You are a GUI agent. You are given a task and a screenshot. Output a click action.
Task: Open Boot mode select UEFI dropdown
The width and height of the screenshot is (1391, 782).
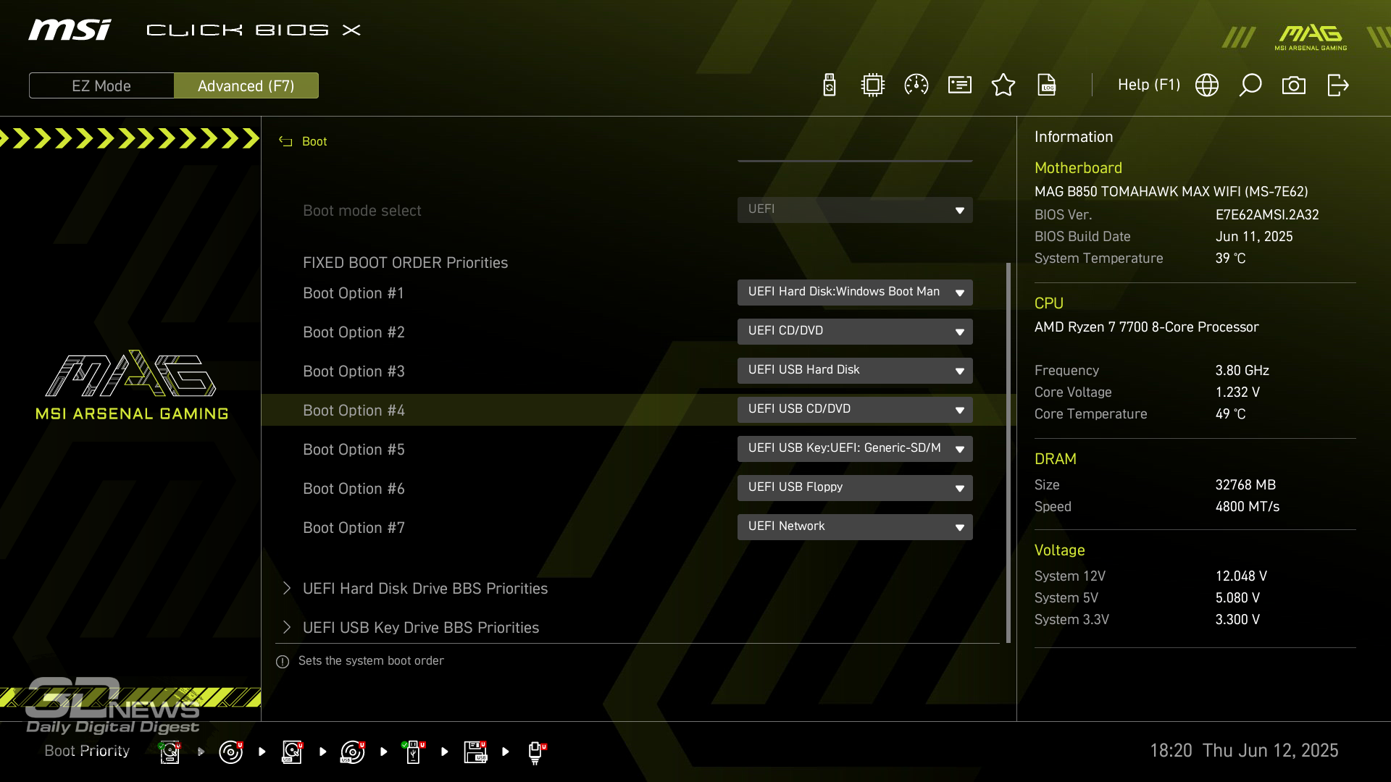tap(855, 210)
